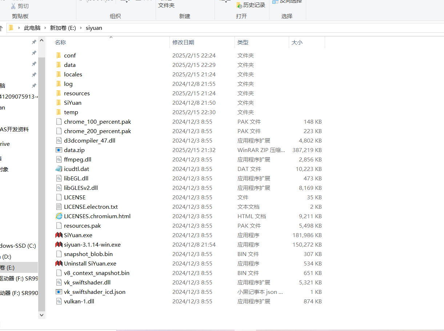
Task: Select the (E:) volume in sidebar
Action: pos(19,267)
